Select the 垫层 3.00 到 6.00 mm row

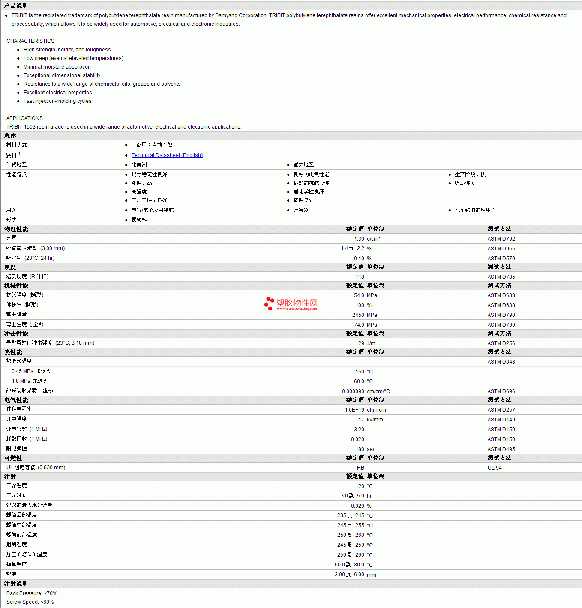point(291,575)
